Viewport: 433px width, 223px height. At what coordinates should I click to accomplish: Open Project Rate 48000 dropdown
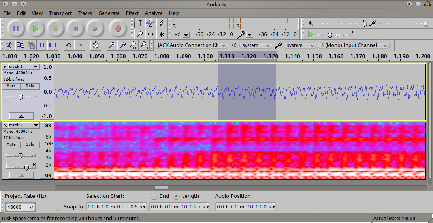click(x=20, y=207)
